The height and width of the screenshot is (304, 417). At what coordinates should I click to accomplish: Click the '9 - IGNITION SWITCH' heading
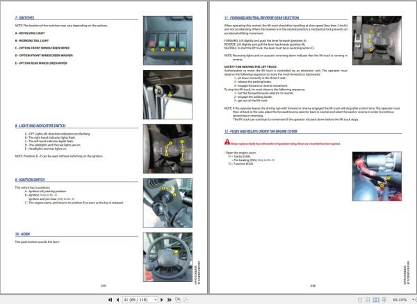tap(30, 180)
